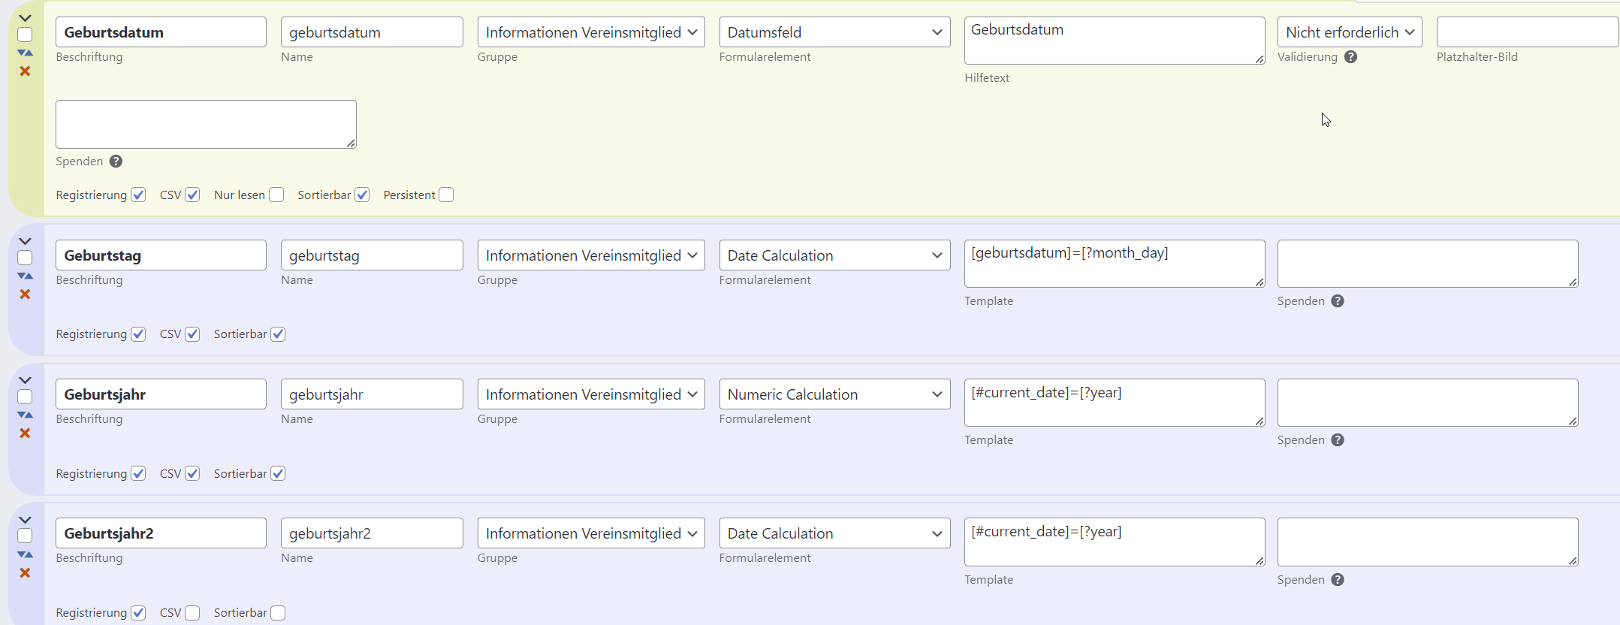The image size is (1620, 625).
Task: Click the Spenden textarea in the Geburtsdatum row
Action: (206, 125)
